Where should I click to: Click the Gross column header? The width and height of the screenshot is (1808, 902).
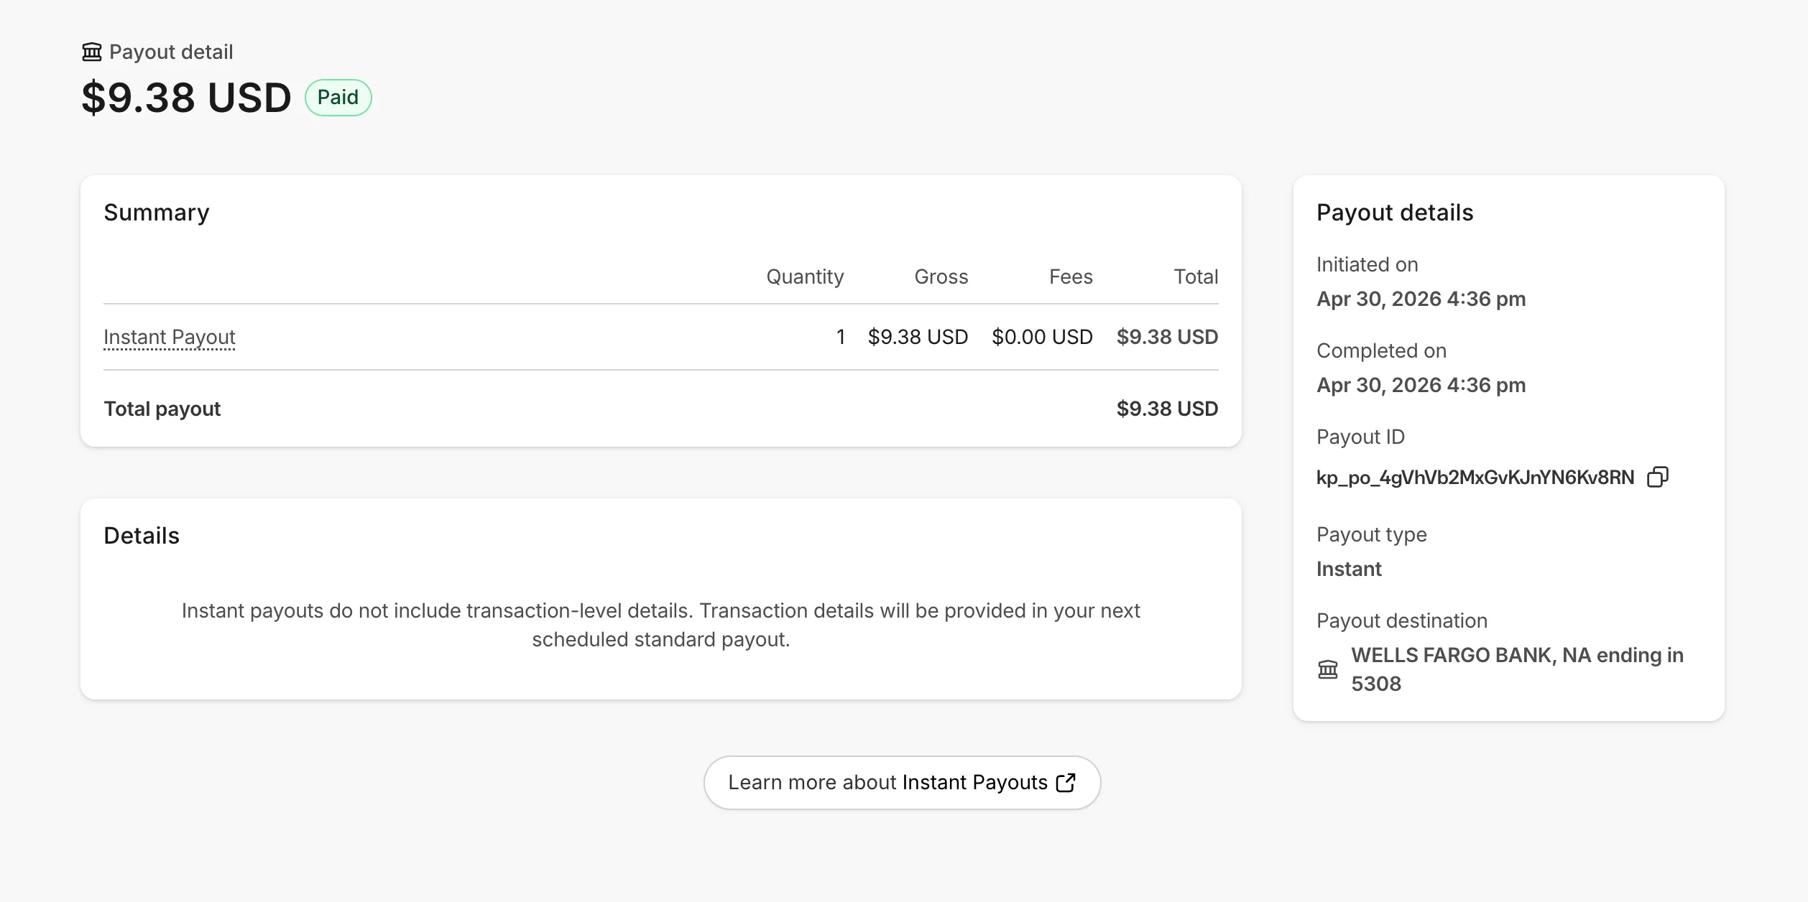(941, 276)
